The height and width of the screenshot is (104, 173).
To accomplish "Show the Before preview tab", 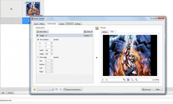I will (x=105, y=32).
